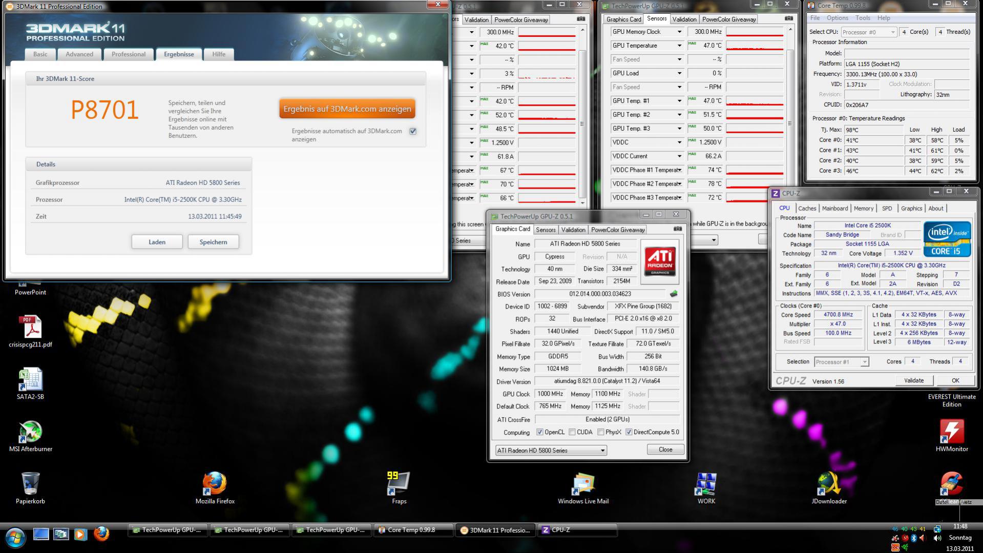Open the volume speaker tray icon
Screen dimensions: 983x553
click(937, 538)
